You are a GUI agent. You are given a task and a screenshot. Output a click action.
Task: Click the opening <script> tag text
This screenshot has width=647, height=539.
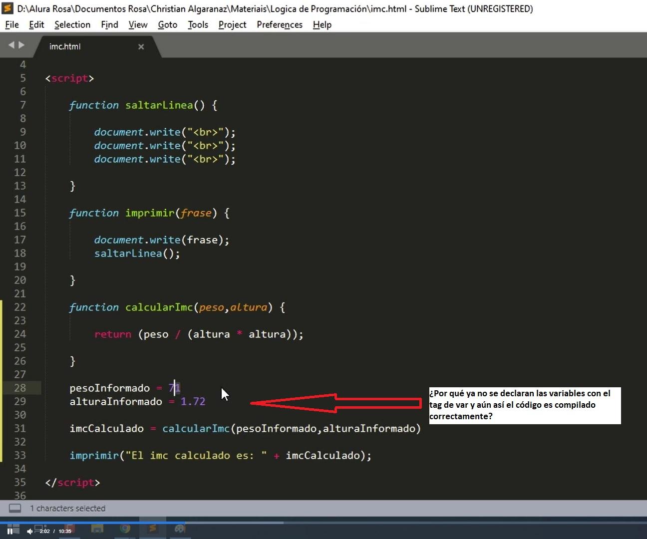[69, 78]
